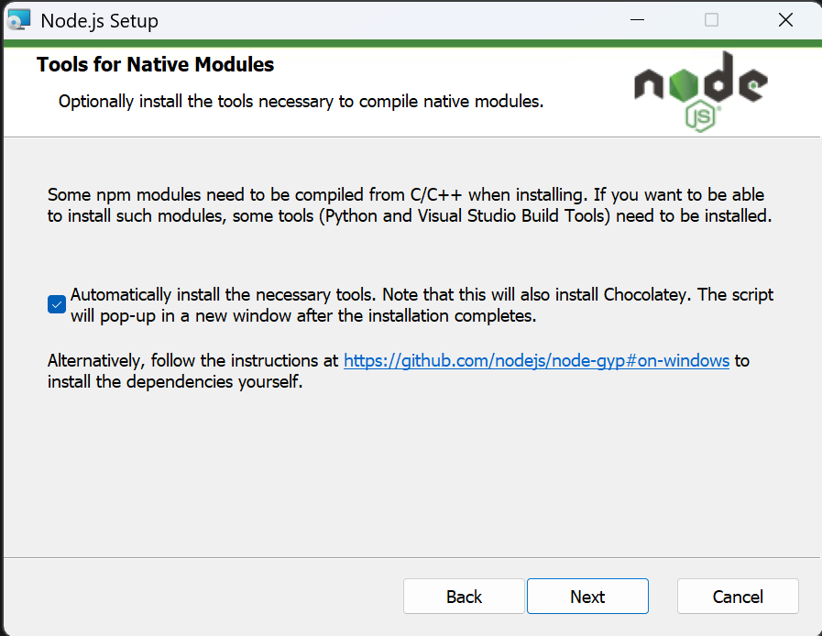Click the green stripe below title bar
Screen dimensions: 822x636
[x=411, y=43]
